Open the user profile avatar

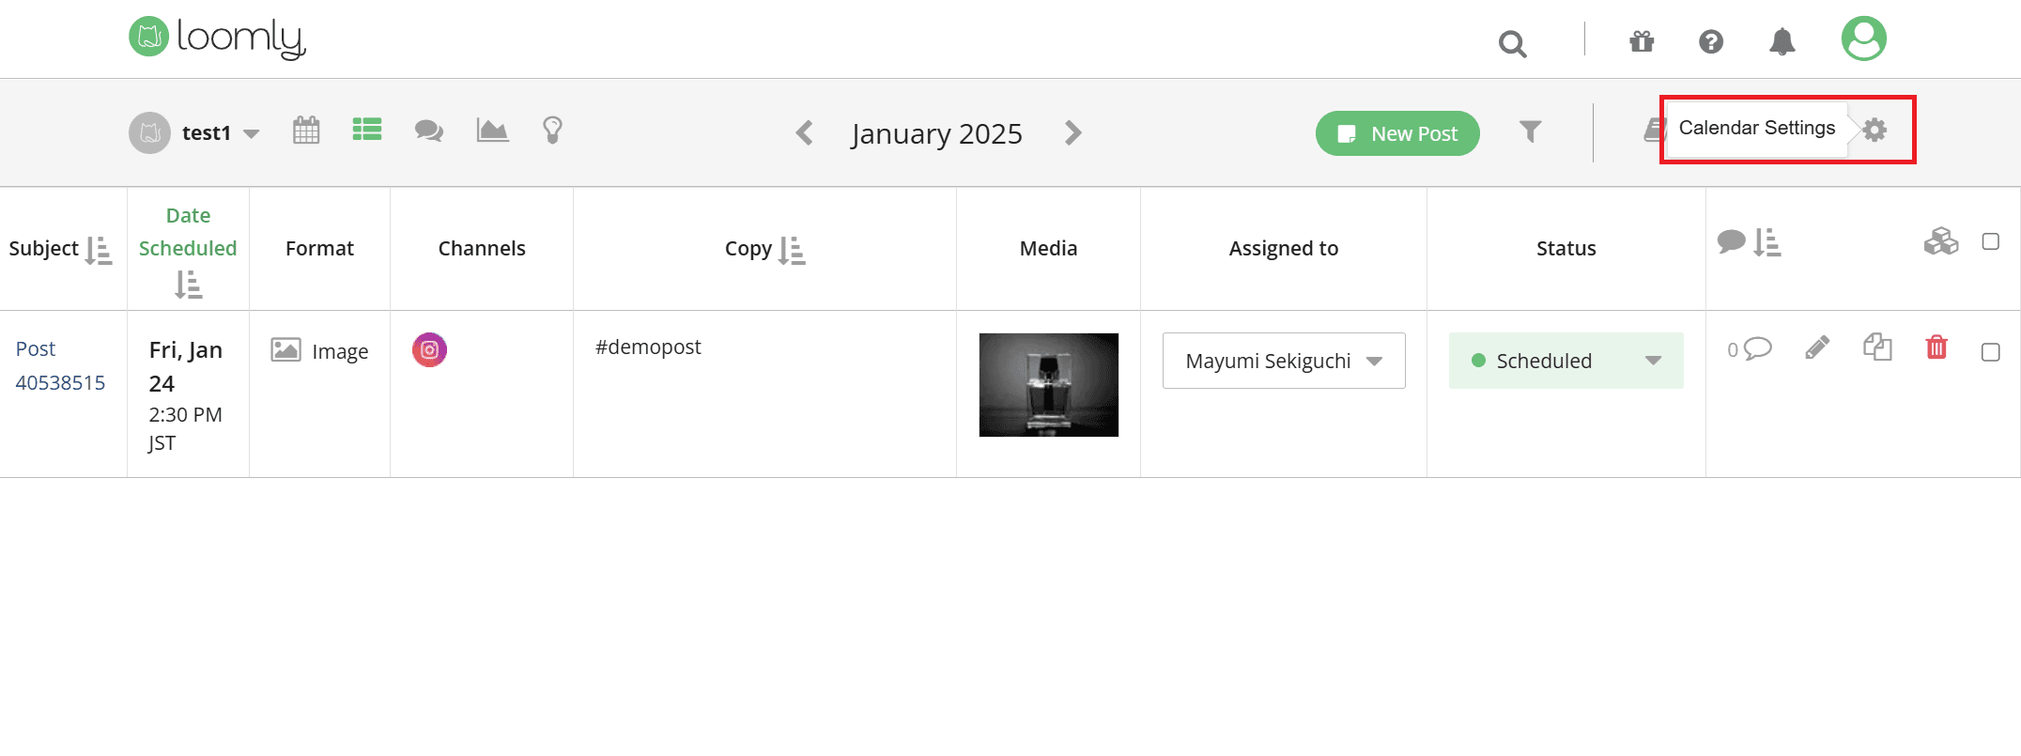1864,39
